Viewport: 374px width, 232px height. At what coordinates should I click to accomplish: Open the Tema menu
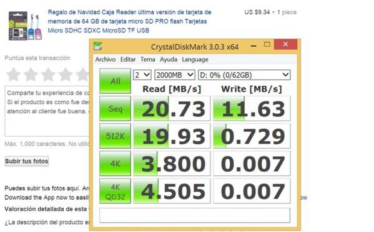click(x=147, y=60)
